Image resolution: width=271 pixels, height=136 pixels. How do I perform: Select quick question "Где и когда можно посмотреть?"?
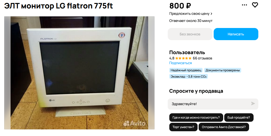(196, 118)
